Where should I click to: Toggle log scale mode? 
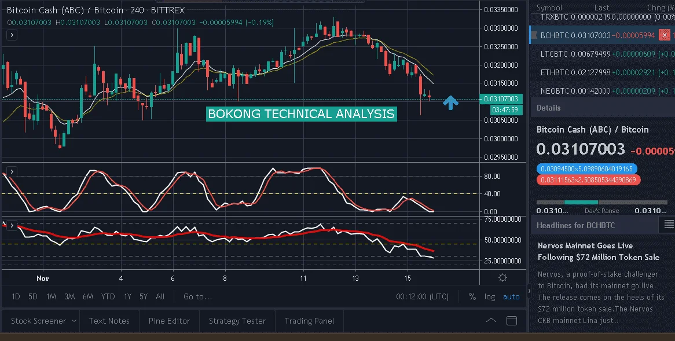pyautogui.click(x=489, y=296)
